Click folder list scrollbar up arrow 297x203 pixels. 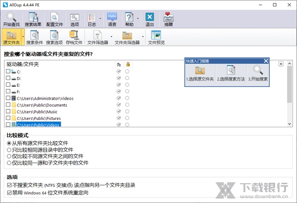(290, 64)
